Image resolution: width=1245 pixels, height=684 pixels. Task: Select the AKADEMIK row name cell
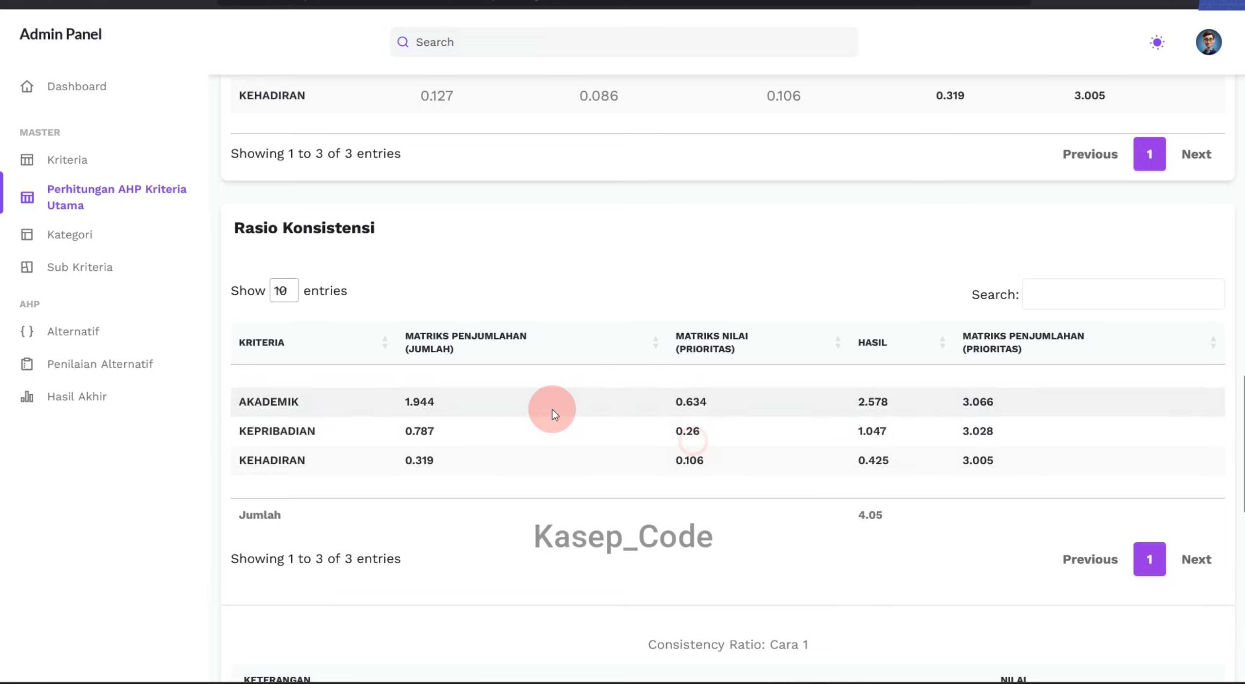[268, 402]
